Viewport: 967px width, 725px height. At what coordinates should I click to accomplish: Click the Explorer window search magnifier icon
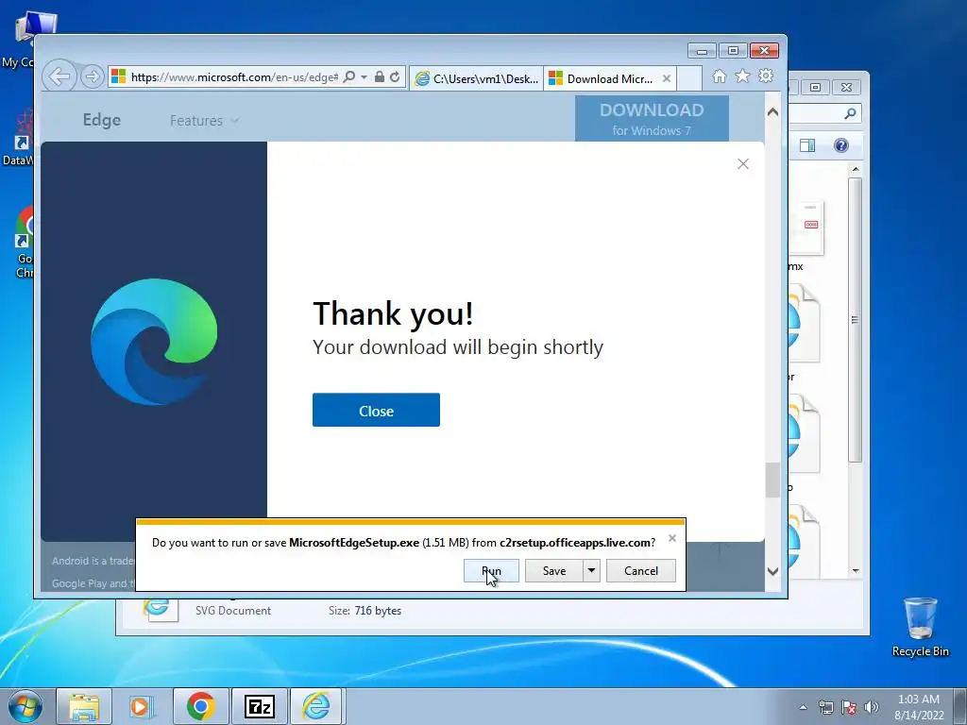click(850, 113)
